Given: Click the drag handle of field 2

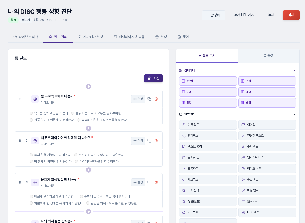Looking at the screenshot, I should [20, 141].
